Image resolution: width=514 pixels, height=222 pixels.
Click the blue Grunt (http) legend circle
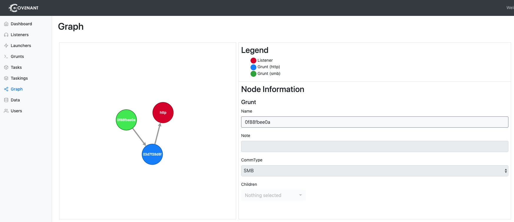click(253, 67)
